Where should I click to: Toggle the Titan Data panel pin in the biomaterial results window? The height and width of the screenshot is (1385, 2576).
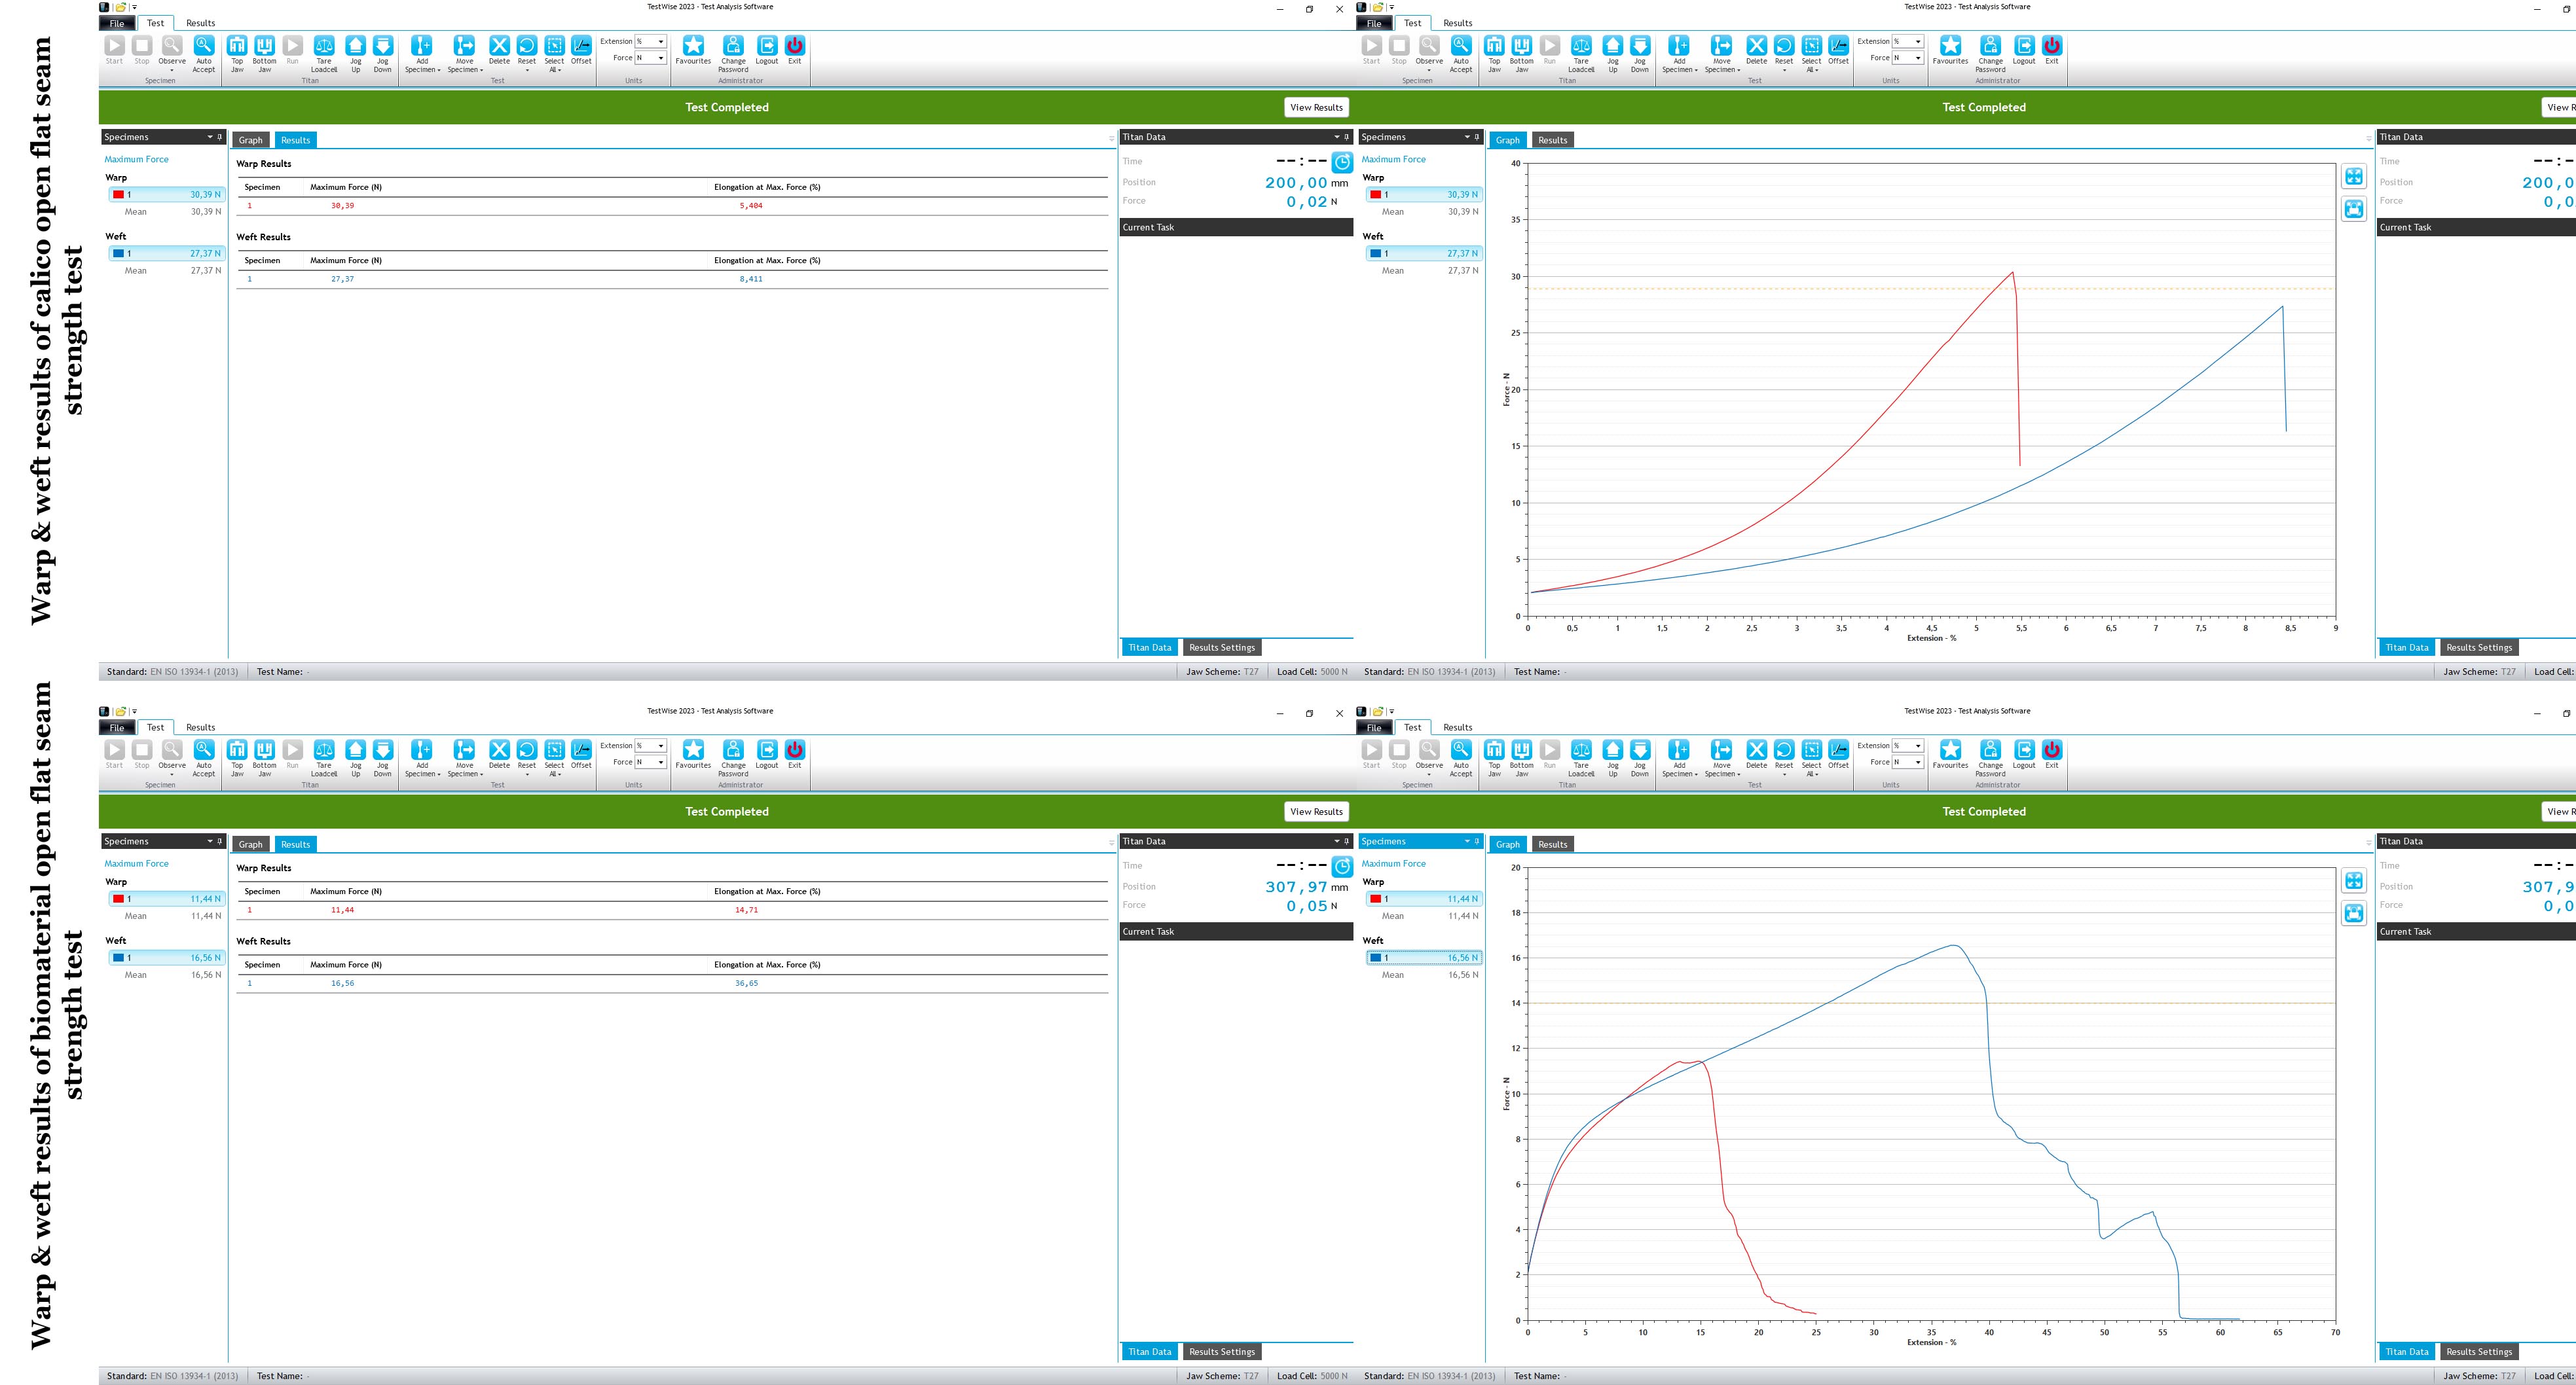click(x=1347, y=841)
